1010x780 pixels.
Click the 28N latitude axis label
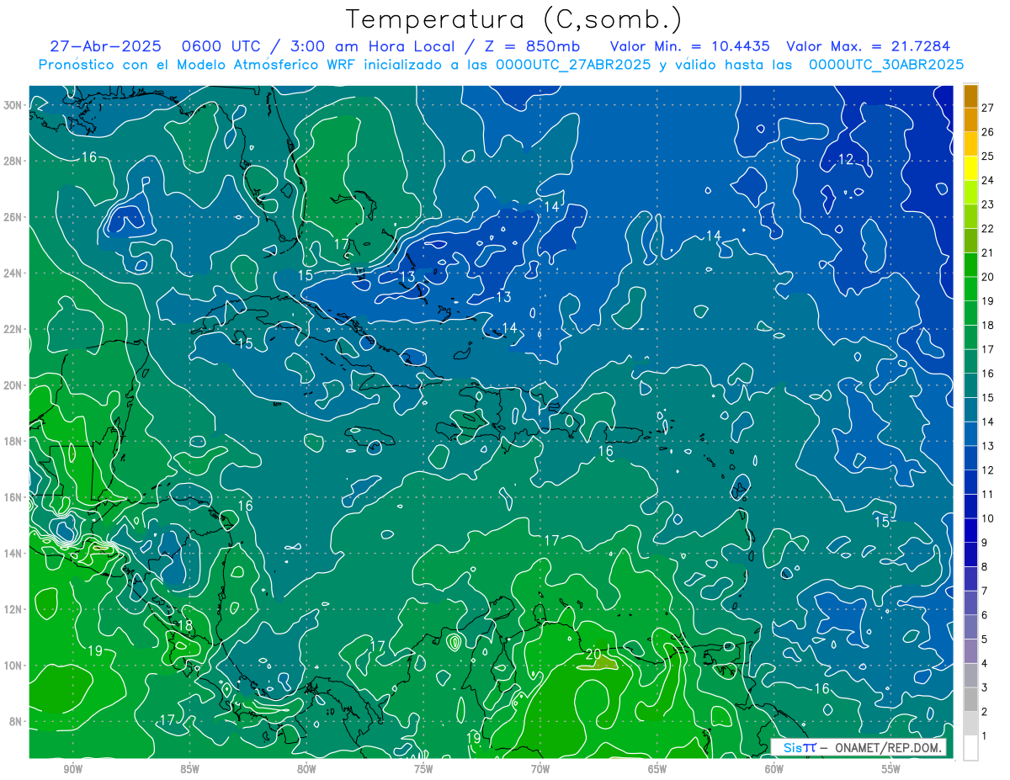click(13, 161)
